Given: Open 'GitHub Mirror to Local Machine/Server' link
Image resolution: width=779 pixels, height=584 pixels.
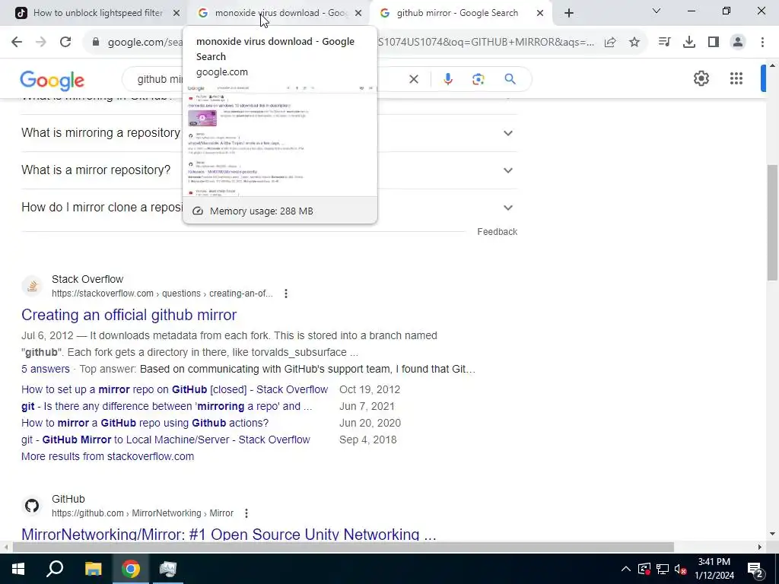Looking at the screenshot, I should (x=165, y=440).
